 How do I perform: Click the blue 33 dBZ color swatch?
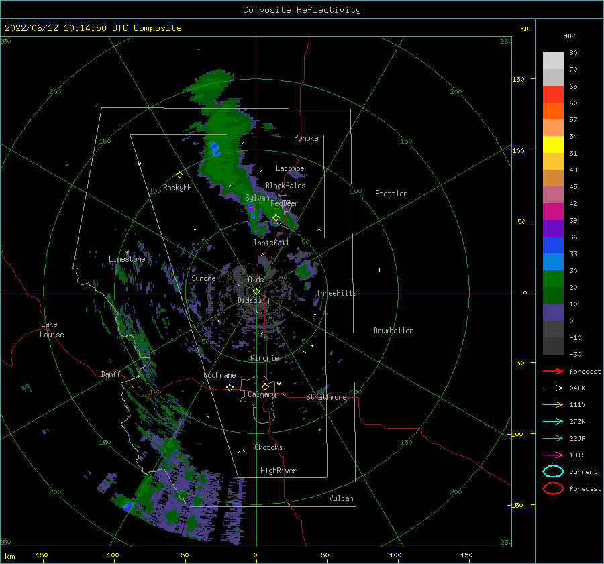click(x=553, y=245)
